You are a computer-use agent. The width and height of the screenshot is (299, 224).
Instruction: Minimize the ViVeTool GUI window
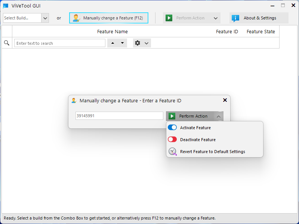(272, 6)
